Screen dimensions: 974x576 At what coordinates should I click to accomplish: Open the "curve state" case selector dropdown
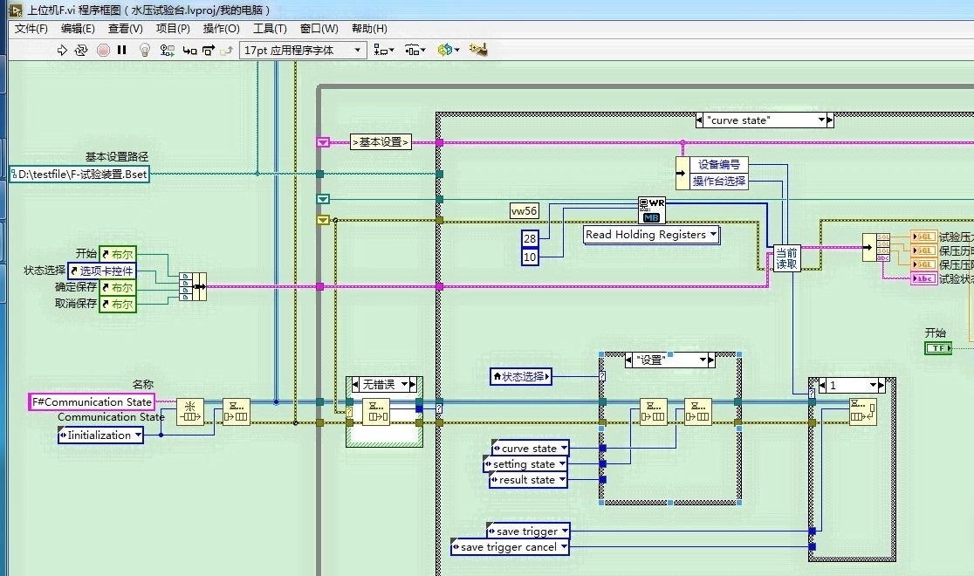(x=822, y=120)
